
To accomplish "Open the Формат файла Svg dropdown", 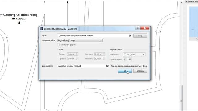I will pos(80,40).
